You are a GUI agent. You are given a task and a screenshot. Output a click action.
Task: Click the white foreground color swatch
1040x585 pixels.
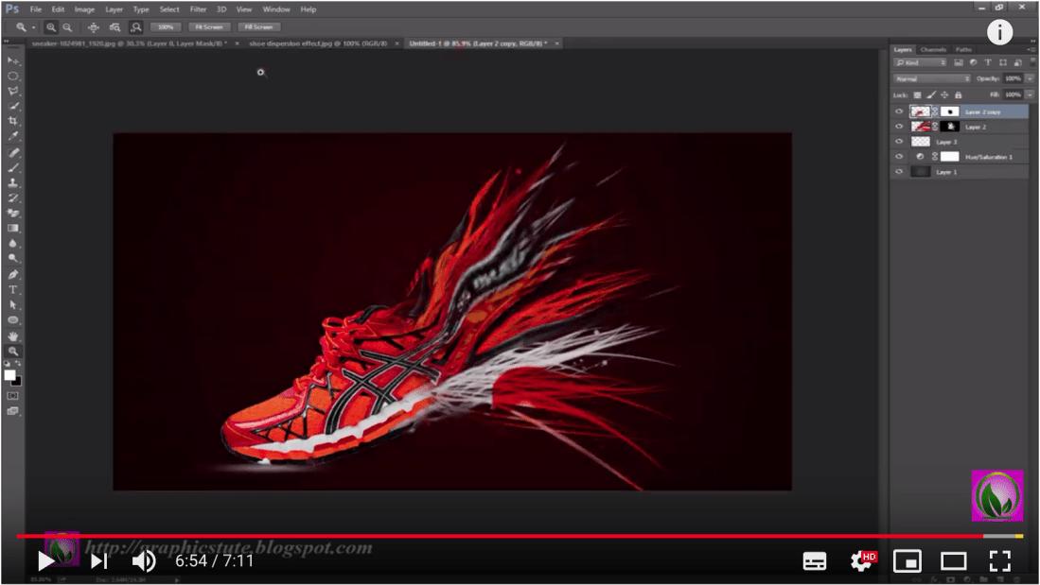pos(9,375)
